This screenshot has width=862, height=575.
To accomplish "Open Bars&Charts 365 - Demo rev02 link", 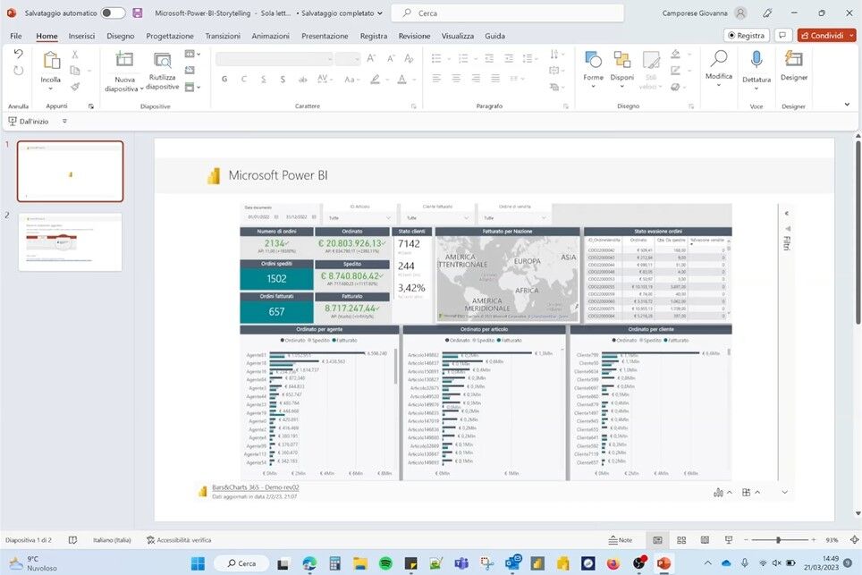I will 256,487.
